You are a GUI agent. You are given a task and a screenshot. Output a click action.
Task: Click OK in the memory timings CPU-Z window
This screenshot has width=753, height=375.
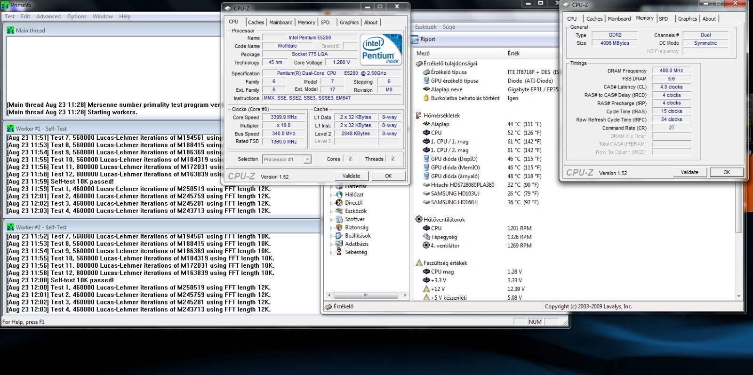(x=727, y=172)
